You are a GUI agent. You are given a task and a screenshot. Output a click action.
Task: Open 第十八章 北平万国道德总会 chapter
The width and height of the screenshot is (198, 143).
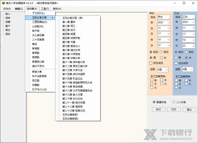pyautogui.click(x=77, y=90)
